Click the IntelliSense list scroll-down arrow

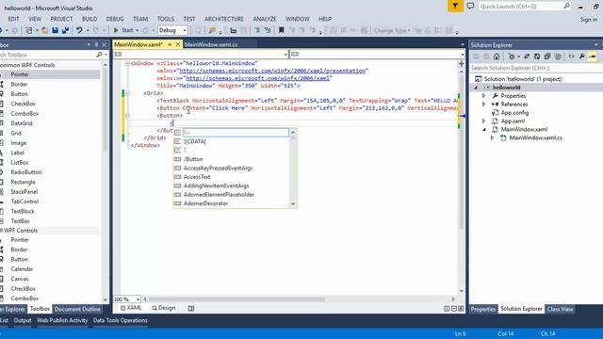click(x=293, y=204)
